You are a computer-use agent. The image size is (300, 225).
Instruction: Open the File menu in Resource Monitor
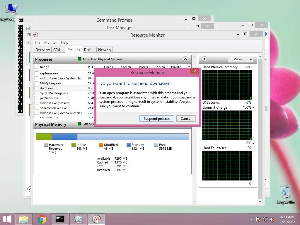37,42
